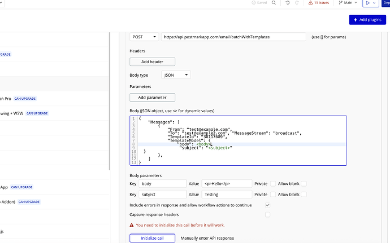The image size is (390, 243).
Task: Click the 'You need to initialize' warning text
Action: tap(180, 225)
